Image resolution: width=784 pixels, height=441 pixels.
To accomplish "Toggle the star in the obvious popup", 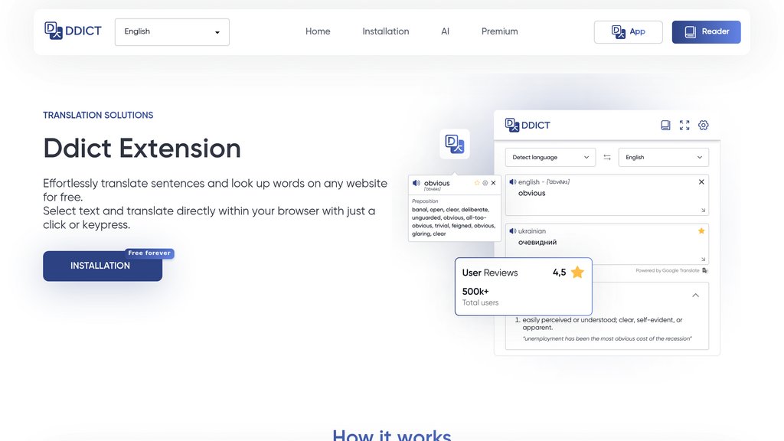I will point(477,183).
